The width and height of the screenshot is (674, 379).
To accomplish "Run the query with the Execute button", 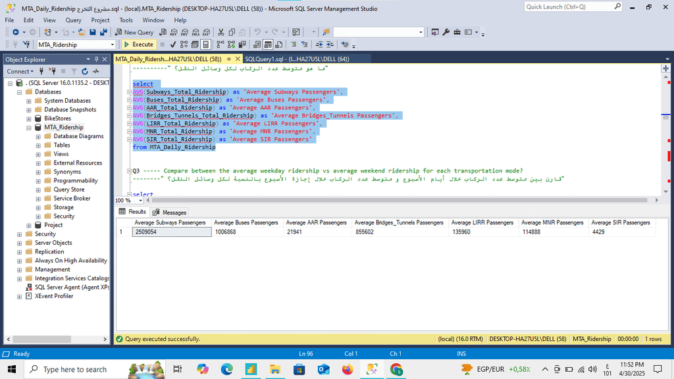I will click(x=138, y=44).
